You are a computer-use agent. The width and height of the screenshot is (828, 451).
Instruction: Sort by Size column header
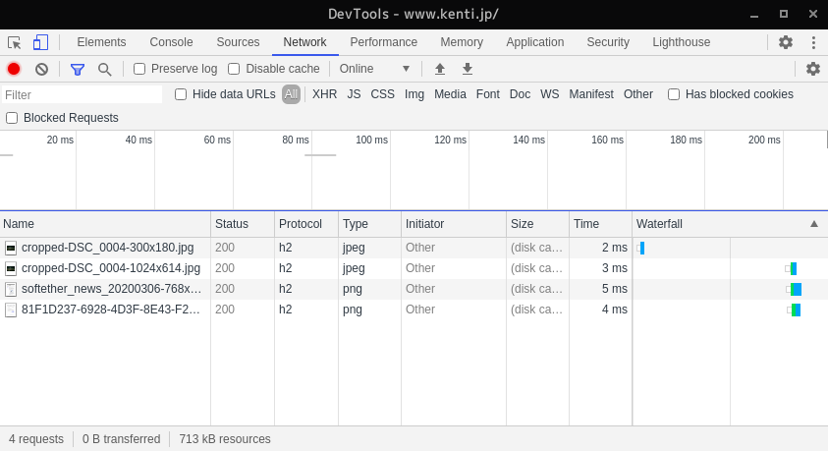(x=537, y=224)
